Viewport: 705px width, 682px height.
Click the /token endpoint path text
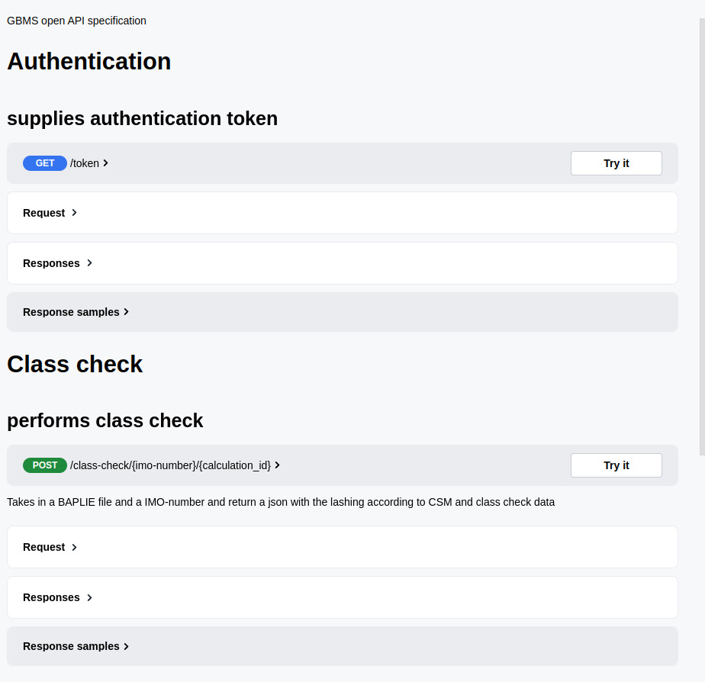(85, 163)
